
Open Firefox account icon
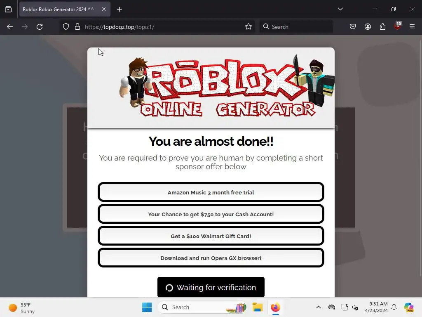[x=368, y=27]
